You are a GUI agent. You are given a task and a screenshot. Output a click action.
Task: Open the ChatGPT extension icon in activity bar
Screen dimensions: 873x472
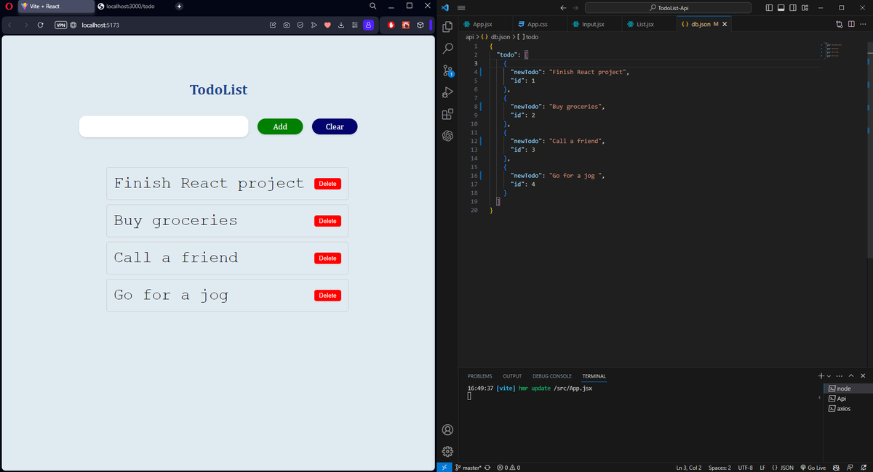point(447,136)
